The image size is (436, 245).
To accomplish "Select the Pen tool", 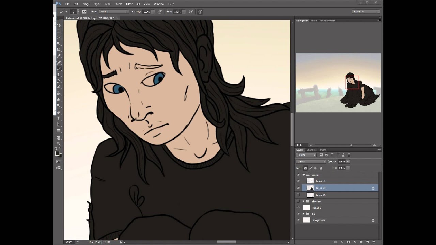I will point(59,112).
